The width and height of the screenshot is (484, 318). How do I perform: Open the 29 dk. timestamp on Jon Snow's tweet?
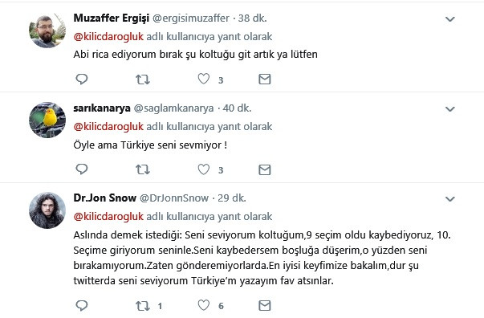tap(231, 198)
